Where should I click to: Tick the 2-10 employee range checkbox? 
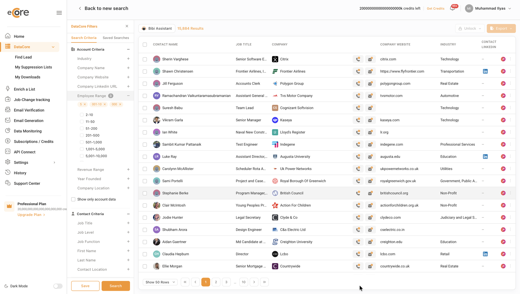point(82,115)
